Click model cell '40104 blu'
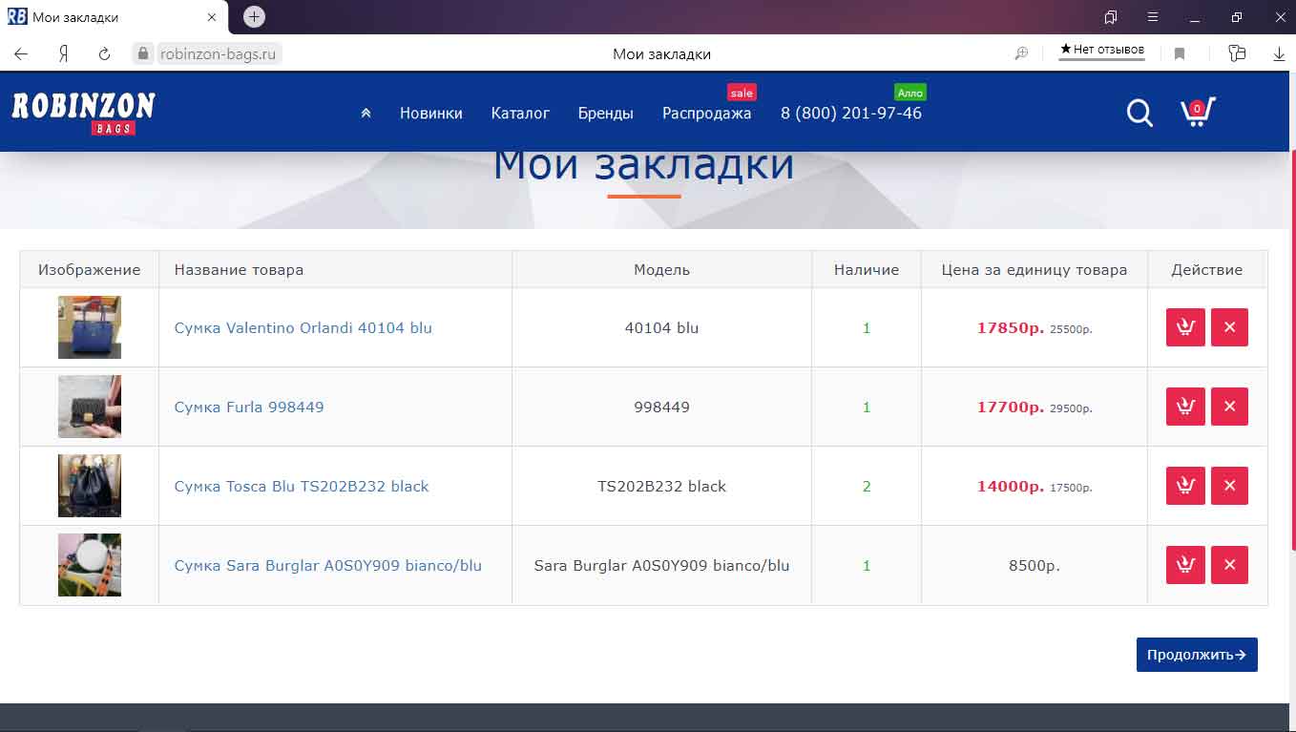The image size is (1296, 732). click(662, 327)
